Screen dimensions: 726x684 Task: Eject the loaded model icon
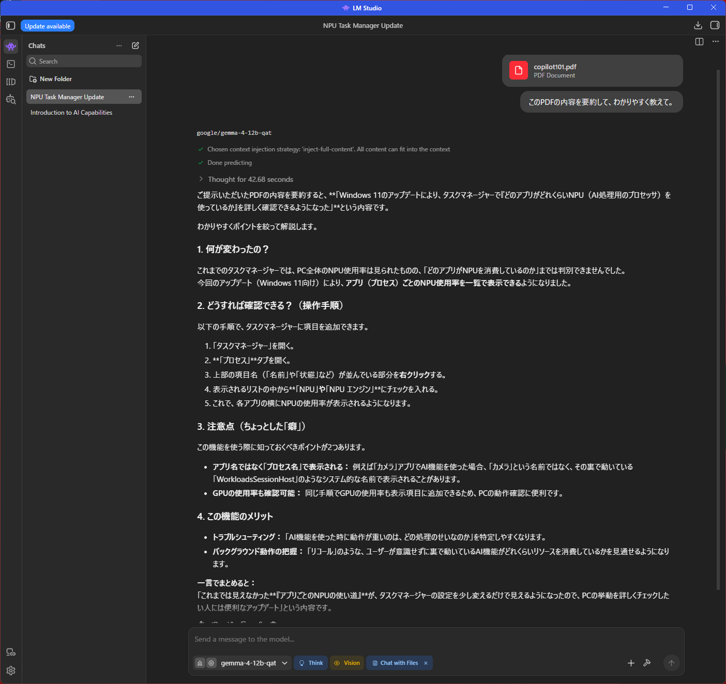[x=200, y=663]
